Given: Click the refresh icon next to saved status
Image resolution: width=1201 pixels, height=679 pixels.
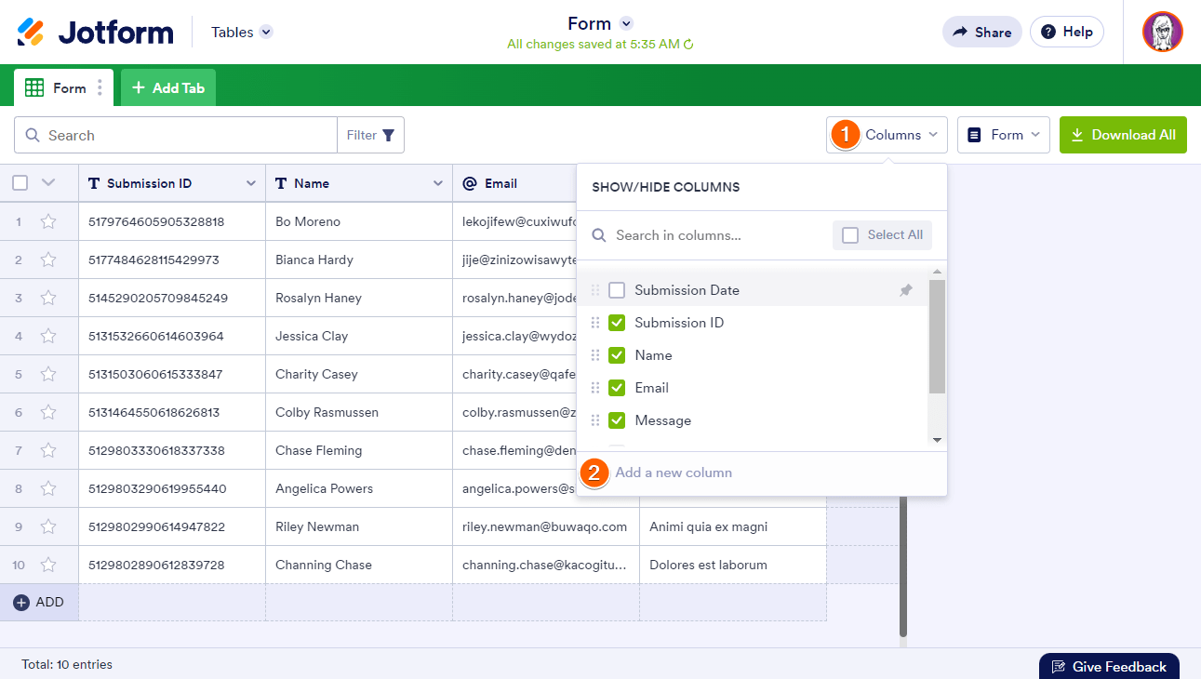Looking at the screenshot, I should pos(689,45).
